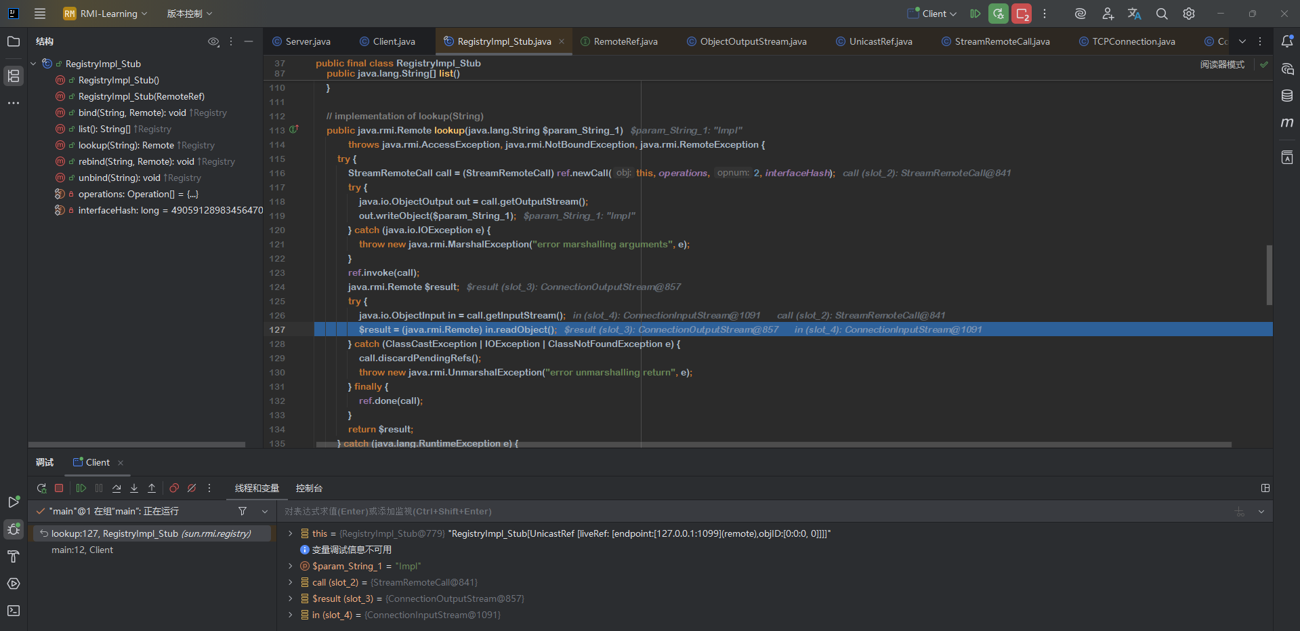
Task: Click the Step Into arrow icon
Action: click(134, 488)
